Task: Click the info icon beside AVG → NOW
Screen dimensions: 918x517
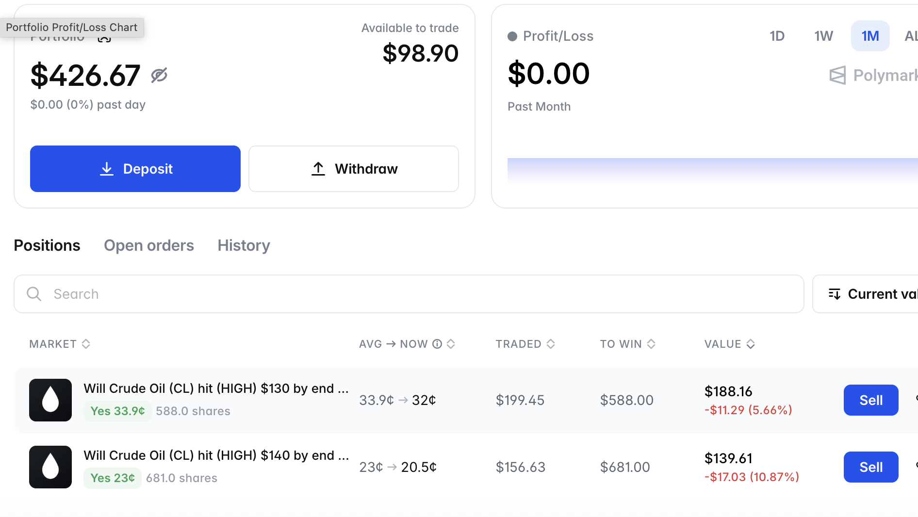Action: pyautogui.click(x=437, y=344)
